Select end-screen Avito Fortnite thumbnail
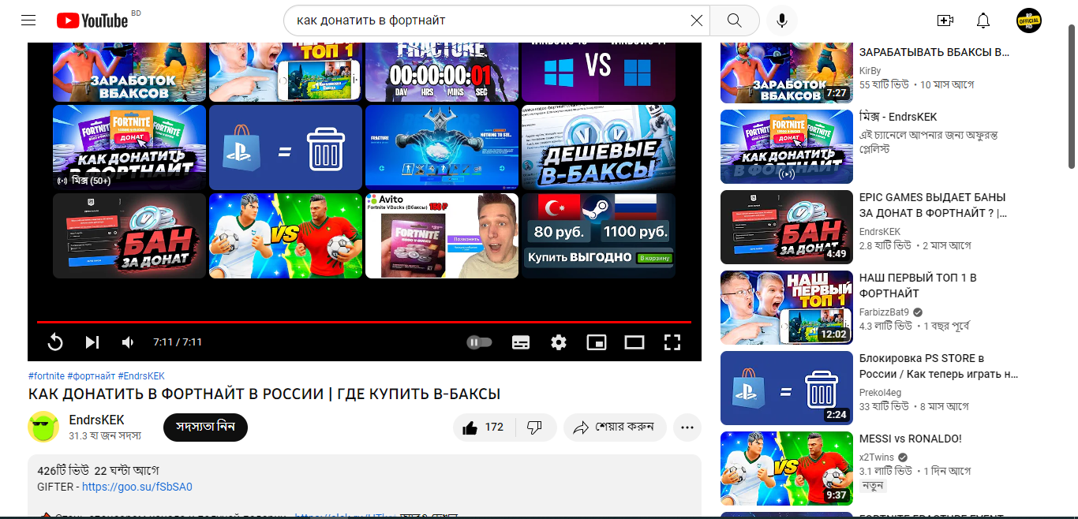Viewport: 1078px width, 519px height. (x=442, y=236)
